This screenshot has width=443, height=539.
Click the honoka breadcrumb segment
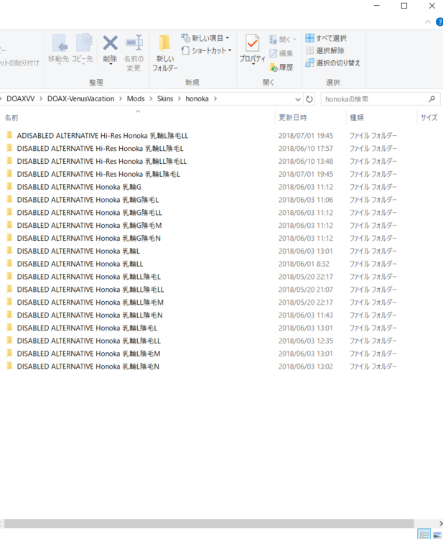click(x=197, y=98)
